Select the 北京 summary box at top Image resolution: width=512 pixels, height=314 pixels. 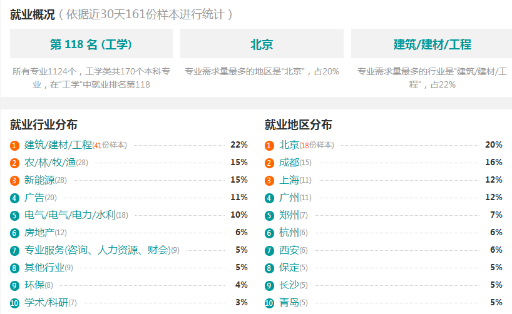point(262,44)
